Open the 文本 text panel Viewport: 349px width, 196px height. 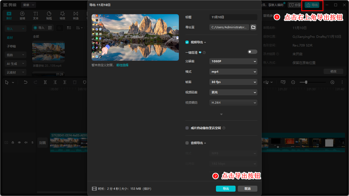[35, 15]
